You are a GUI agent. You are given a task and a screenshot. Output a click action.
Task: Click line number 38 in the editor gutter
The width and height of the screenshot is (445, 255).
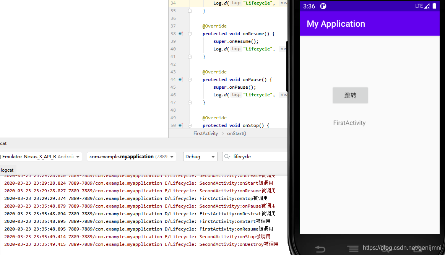[x=173, y=34]
